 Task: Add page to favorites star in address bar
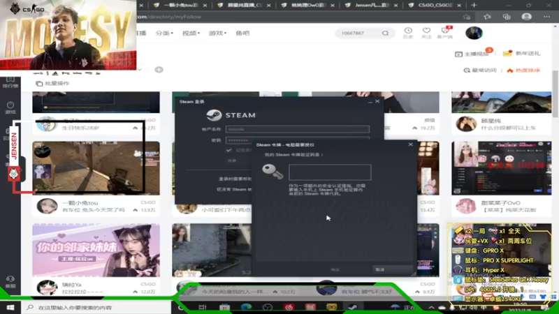[467, 17]
